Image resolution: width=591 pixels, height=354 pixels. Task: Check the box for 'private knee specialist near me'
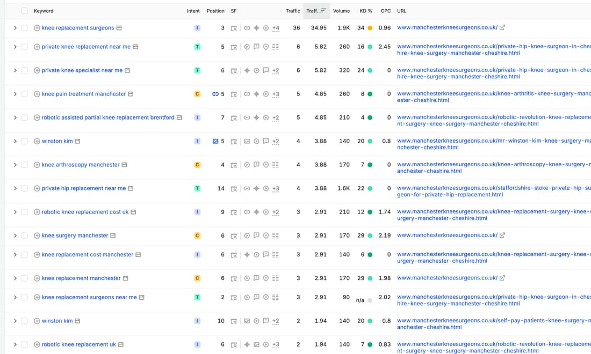pos(25,70)
